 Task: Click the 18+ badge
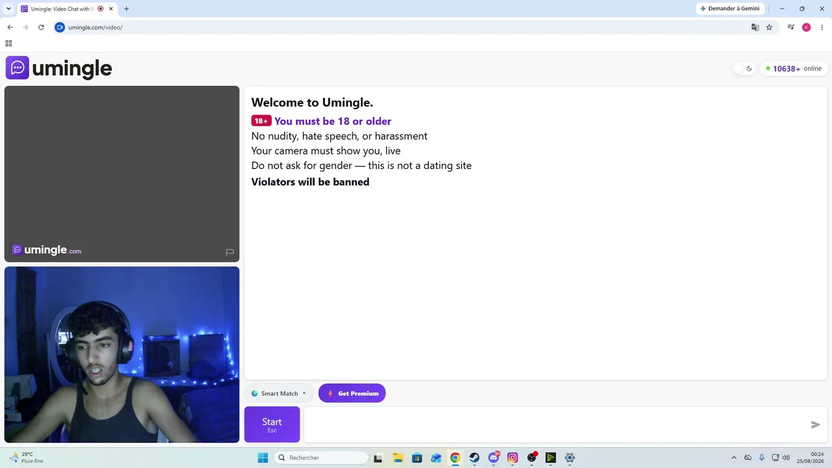click(x=261, y=121)
